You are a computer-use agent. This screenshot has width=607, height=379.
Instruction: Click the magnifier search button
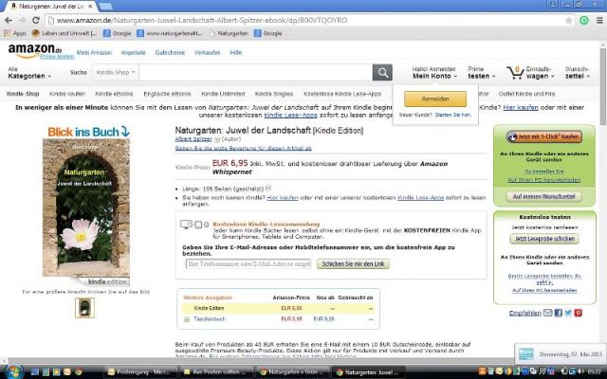(x=382, y=72)
